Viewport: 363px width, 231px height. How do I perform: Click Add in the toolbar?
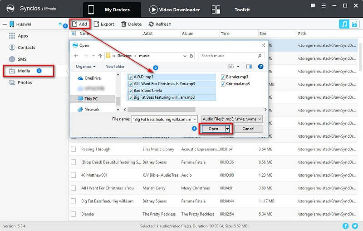click(80, 24)
